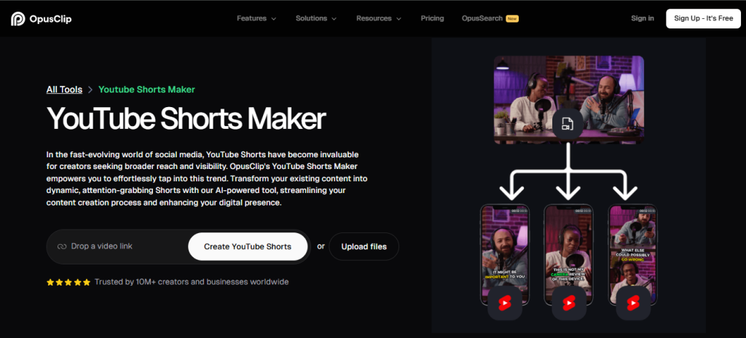746x338 pixels.
Task: Click YouTube Shorts icon under middle phone
Action: (x=569, y=303)
